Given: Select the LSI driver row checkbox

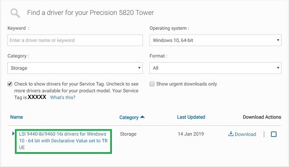Looking at the screenshot, I should click(x=273, y=134).
